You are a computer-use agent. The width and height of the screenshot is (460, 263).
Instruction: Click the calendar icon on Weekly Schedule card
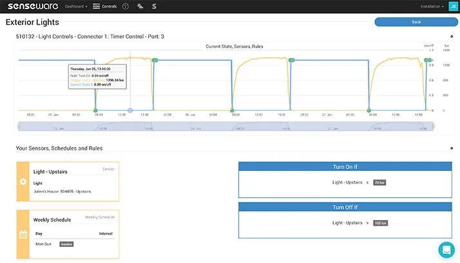click(x=23, y=235)
